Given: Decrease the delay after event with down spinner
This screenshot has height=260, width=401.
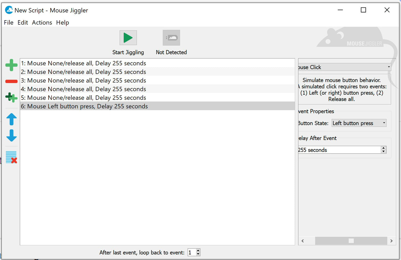Looking at the screenshot, I should pyautogui.click(x=384, y=152).
